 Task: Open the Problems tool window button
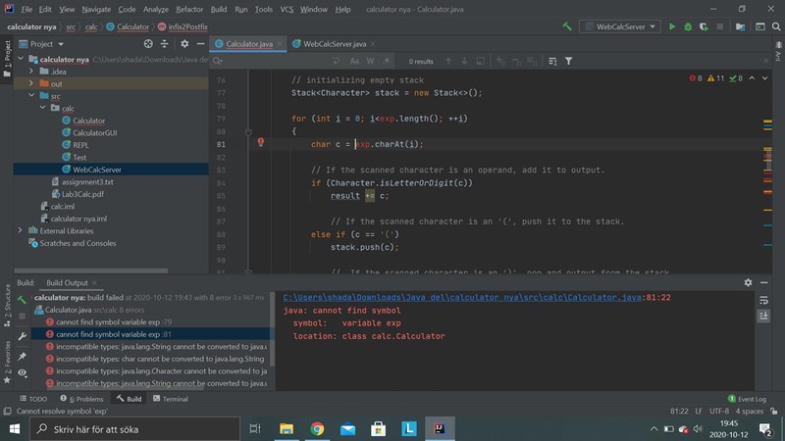[x=83, y=399]
